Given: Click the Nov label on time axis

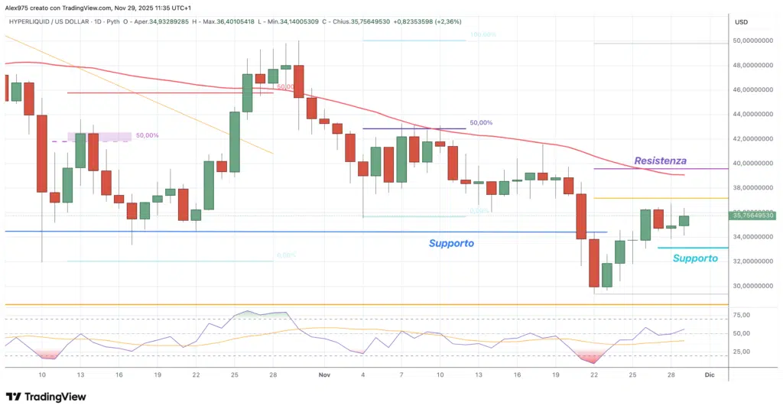Looking at the screenshot, I should pos(323,375).
